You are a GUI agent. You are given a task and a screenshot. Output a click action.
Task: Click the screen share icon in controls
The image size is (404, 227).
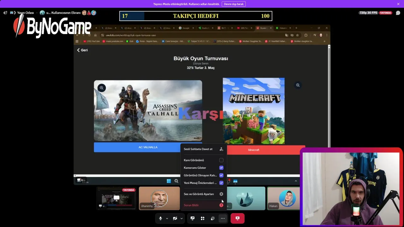click(x=193, y=218)
